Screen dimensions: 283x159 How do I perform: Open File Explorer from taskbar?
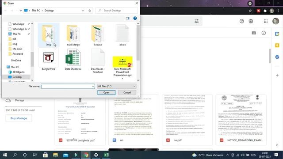pyautogui.click(x=55, y=155)
